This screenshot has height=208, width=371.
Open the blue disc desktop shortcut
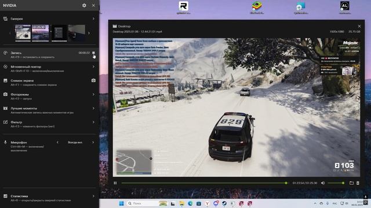coord(301,8)
